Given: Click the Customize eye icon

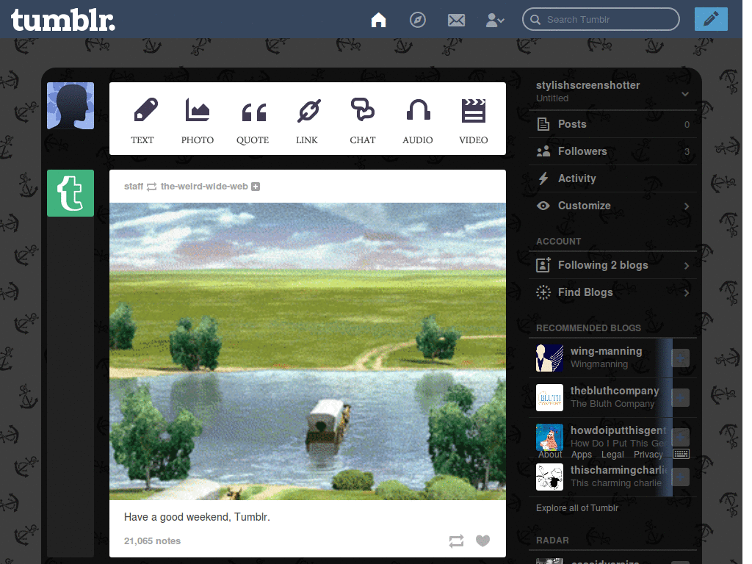Looking at the screenshot, I should [543, 206].
